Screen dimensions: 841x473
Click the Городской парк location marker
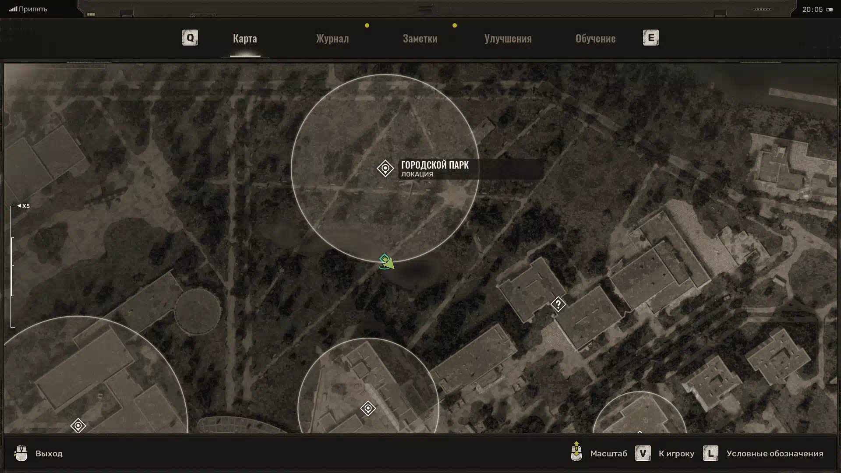[x=385, y=168]
